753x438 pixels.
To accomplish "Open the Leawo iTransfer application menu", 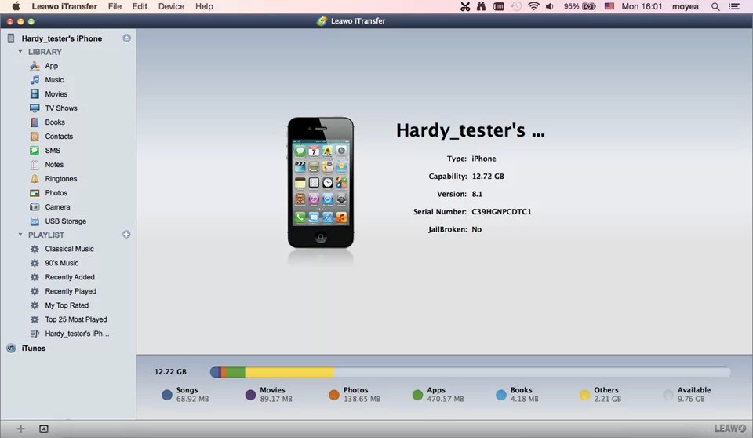I will click(x=64, y=7).
